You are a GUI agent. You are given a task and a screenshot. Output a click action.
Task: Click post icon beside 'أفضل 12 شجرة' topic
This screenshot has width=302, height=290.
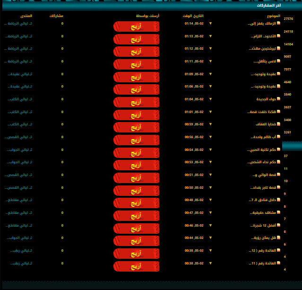pos(278,225)
